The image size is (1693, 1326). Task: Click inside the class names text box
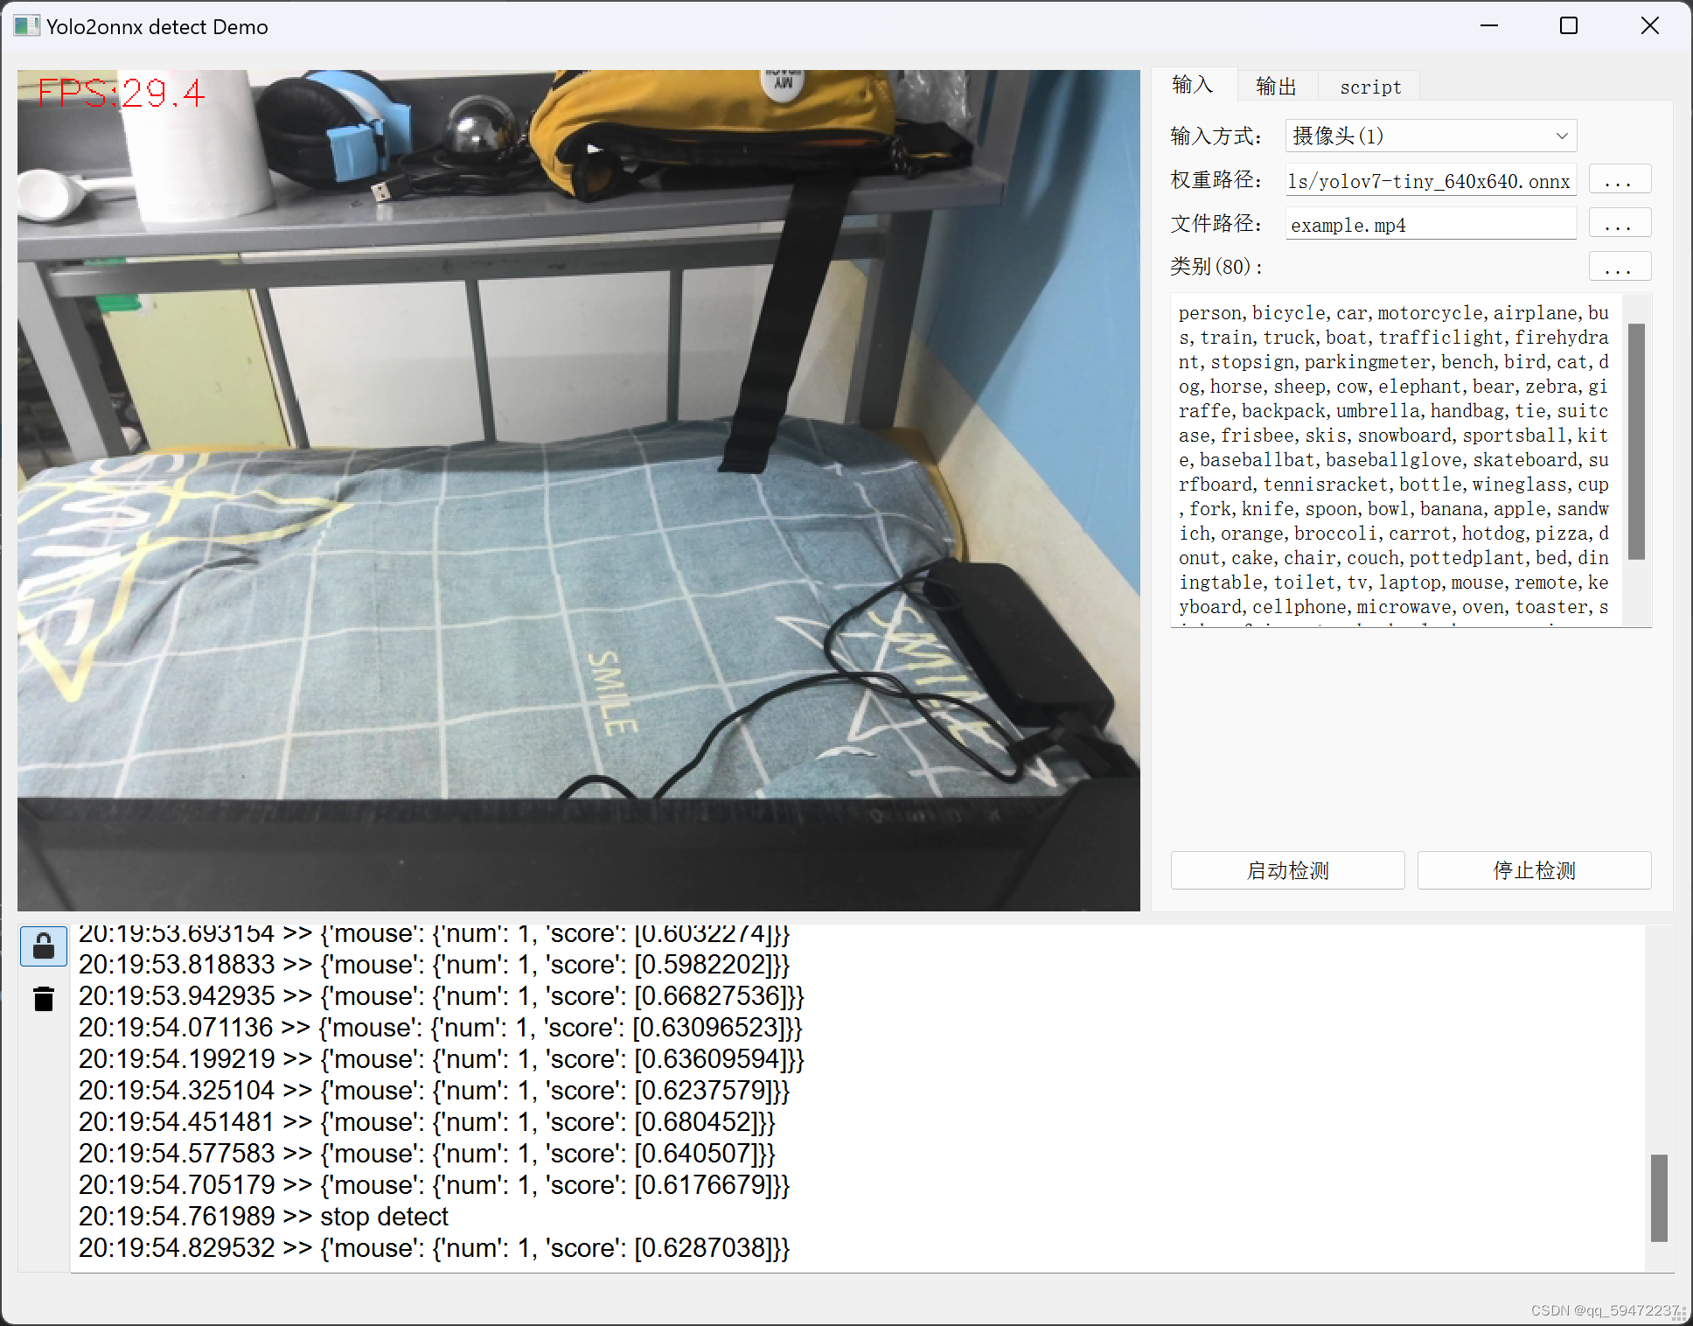pyautogui.click(x=1396, y=460)
